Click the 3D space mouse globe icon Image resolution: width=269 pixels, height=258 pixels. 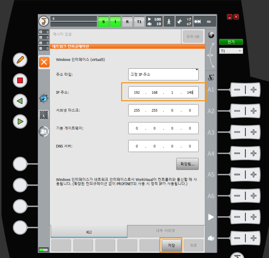point(211,35)
